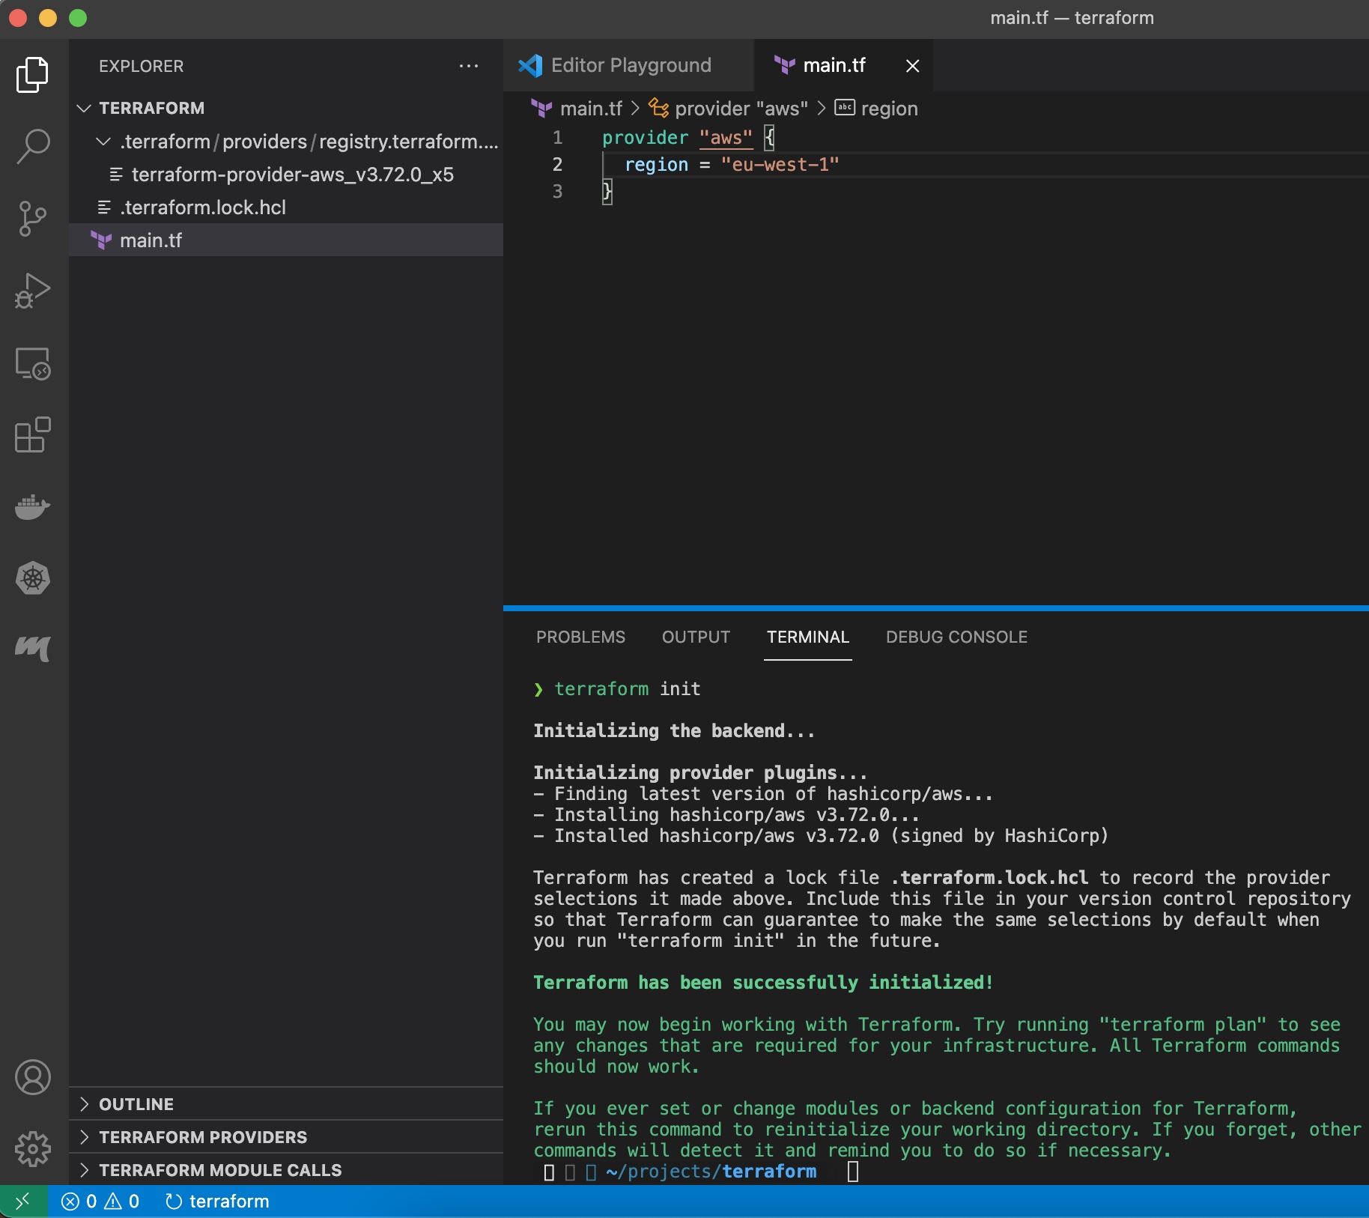Click the EXPLORER panel title
This screenshot has height=1218, width=1369.
[x=141, y=66]
